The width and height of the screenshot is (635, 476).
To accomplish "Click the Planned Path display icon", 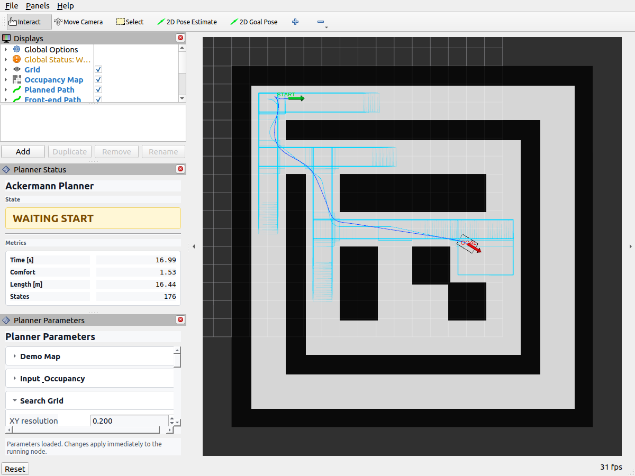I will point(16,89).
